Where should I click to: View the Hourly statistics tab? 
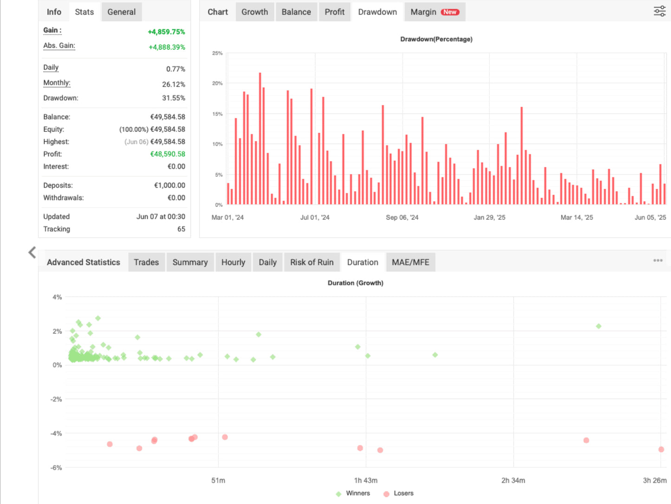coord(233,262)
